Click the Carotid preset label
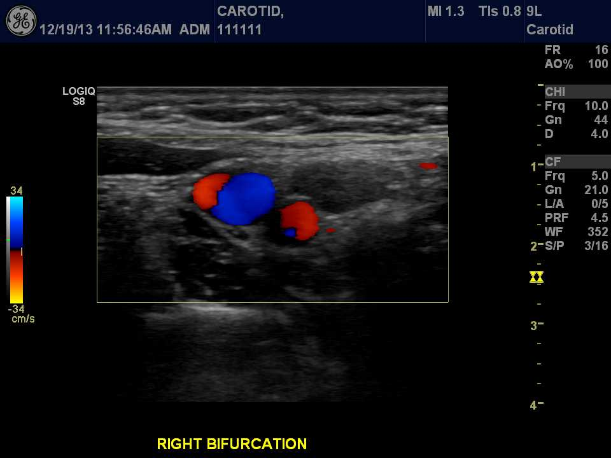The height and width of the screenshot is (458, 611). point(550,30)
